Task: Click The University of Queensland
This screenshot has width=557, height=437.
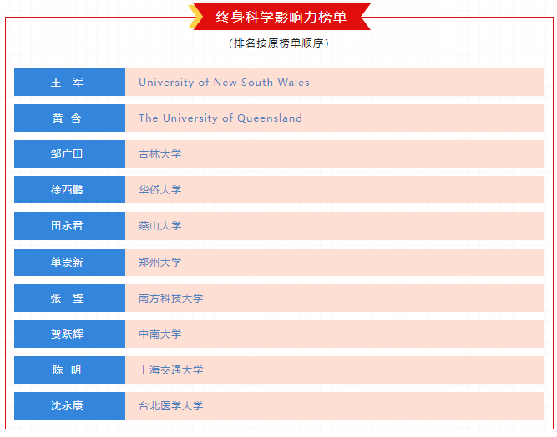Action: [x=220, y=118]
